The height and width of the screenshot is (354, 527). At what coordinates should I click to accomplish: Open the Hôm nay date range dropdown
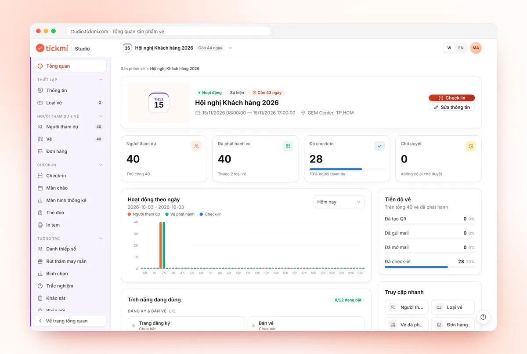pos(339,202)
